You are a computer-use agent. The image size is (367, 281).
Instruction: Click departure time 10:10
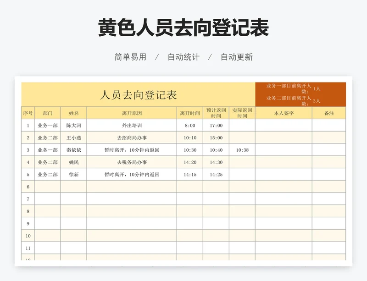pos(190,138)
